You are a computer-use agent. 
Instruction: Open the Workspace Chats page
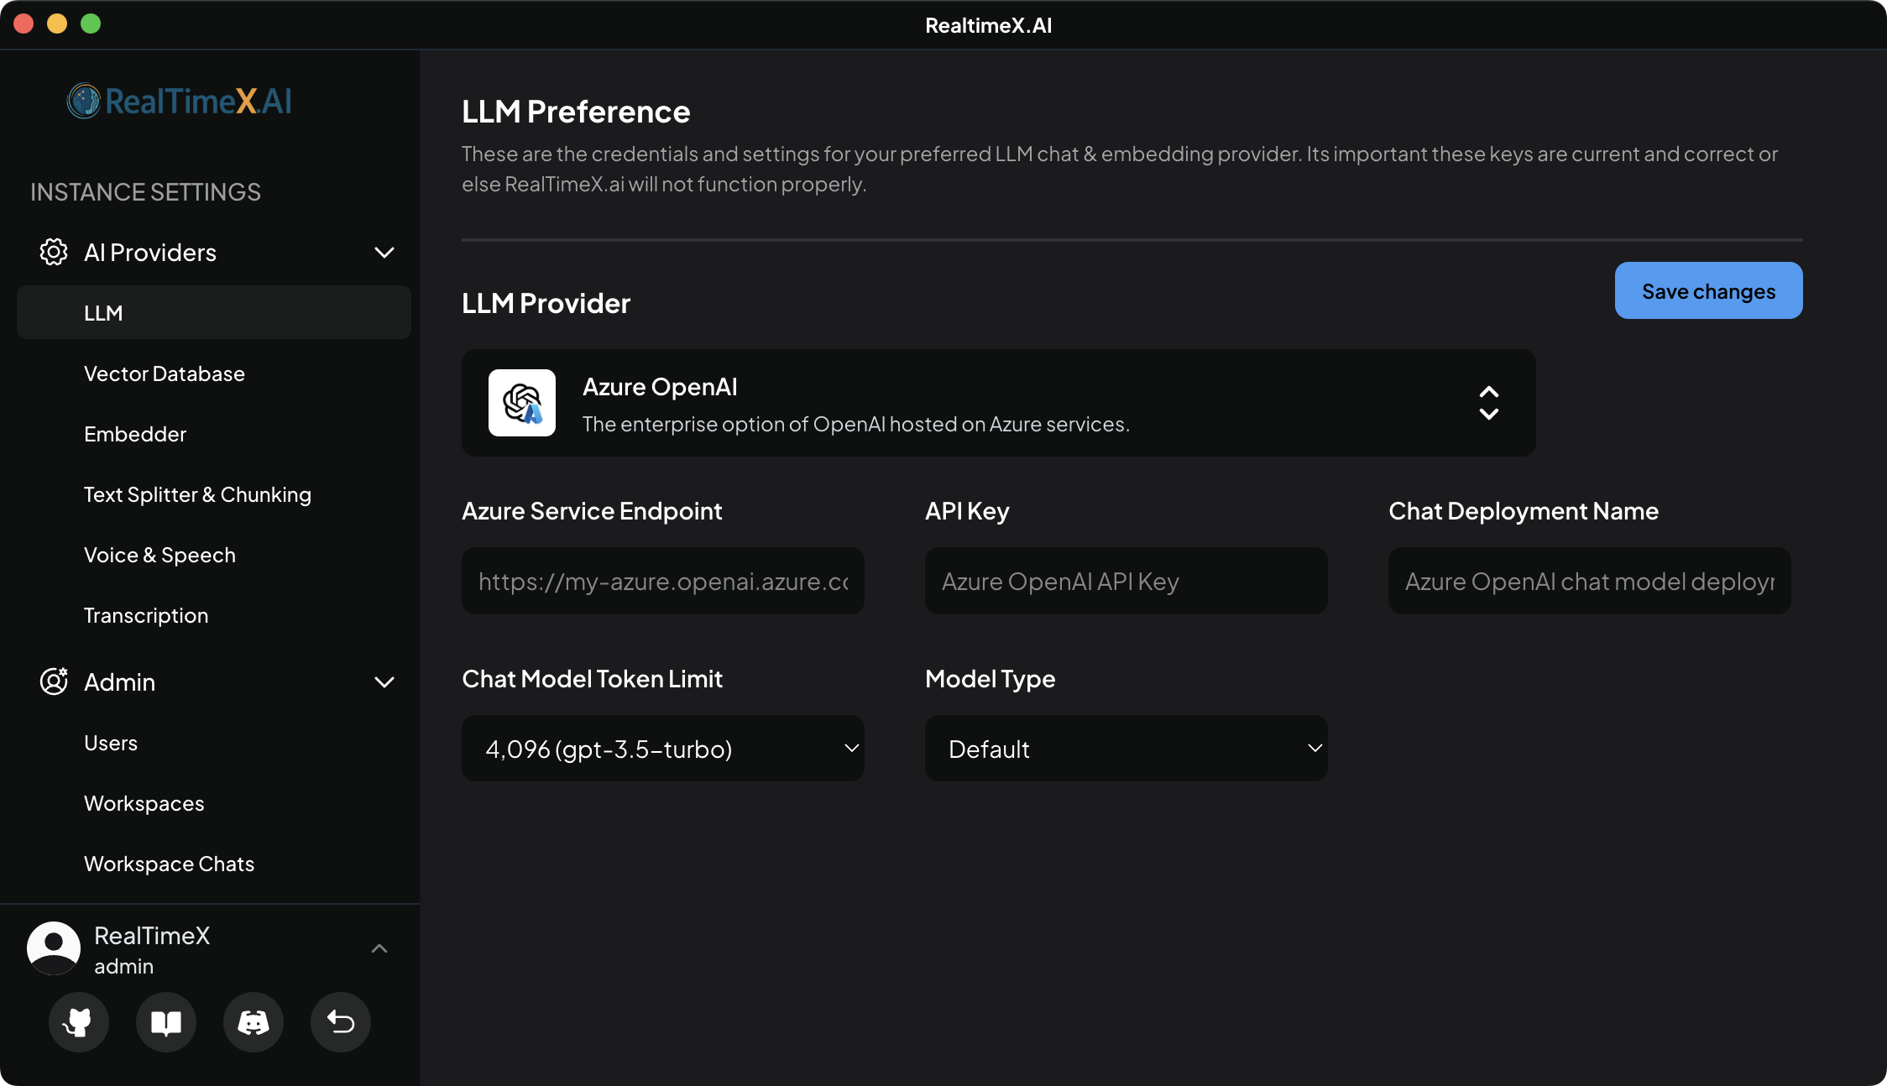click(169, 863)
